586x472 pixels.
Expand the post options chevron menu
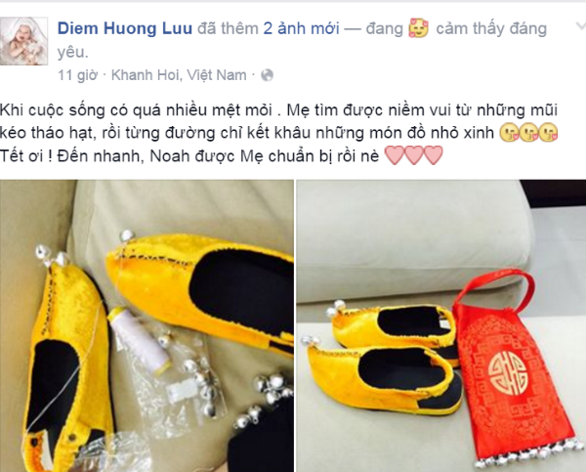(580, 26)
